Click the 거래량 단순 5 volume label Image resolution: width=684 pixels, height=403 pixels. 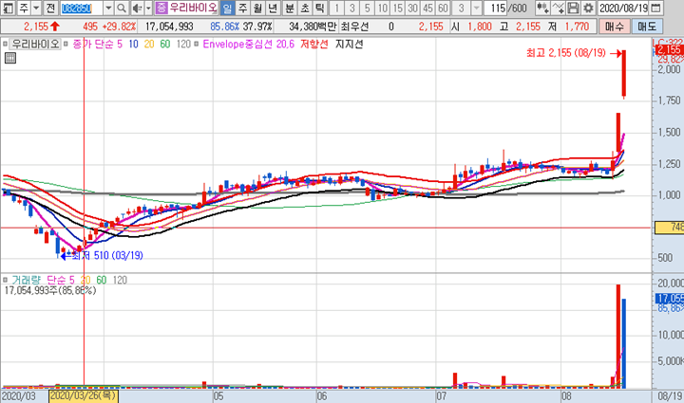(43, 280)
